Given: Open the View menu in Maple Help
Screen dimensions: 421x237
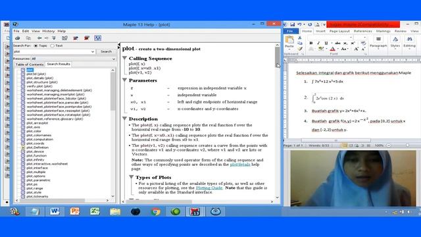Looking at the screenshot, I should click(36, 31).
